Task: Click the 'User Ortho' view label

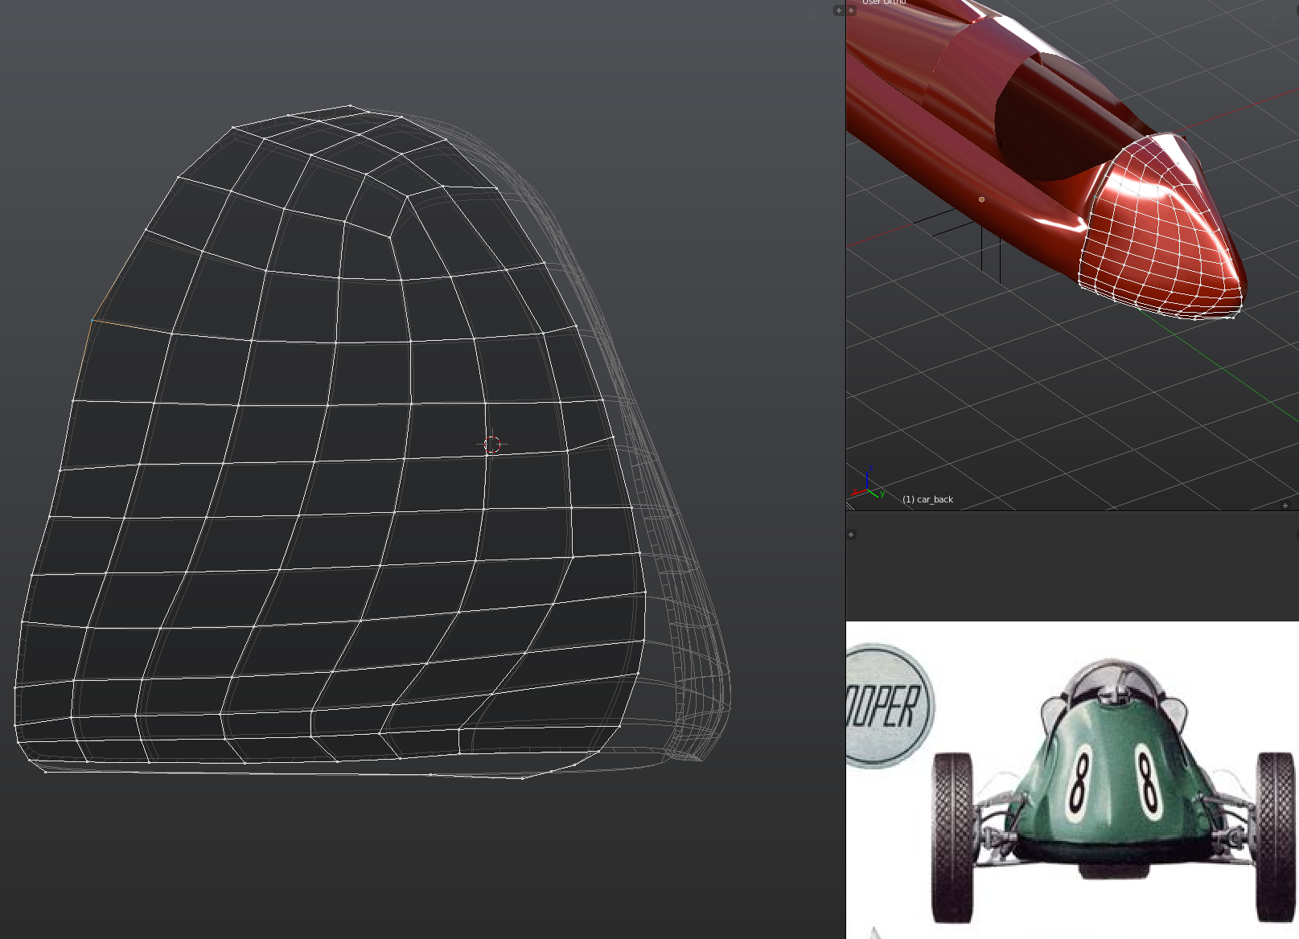Action: [884, 2]
